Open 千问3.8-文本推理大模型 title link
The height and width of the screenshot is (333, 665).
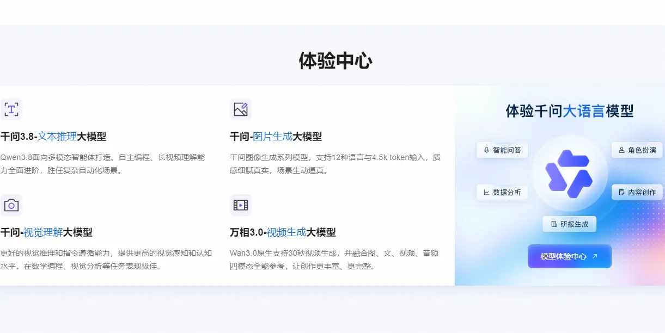coord(53,137)
